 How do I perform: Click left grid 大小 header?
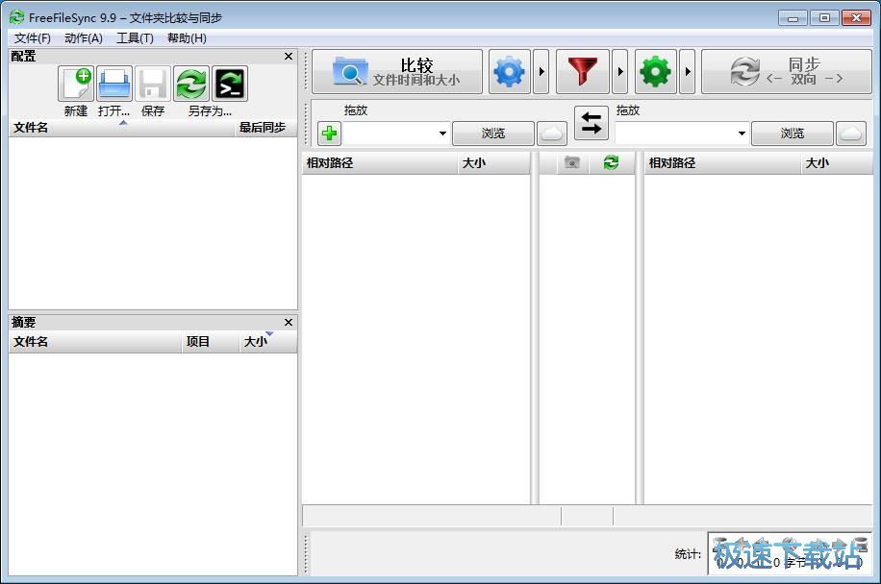pyautogui.click(x=493, y=163)
